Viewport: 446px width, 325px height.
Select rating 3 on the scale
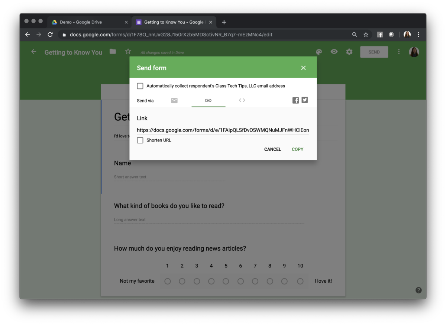(197, 281)
